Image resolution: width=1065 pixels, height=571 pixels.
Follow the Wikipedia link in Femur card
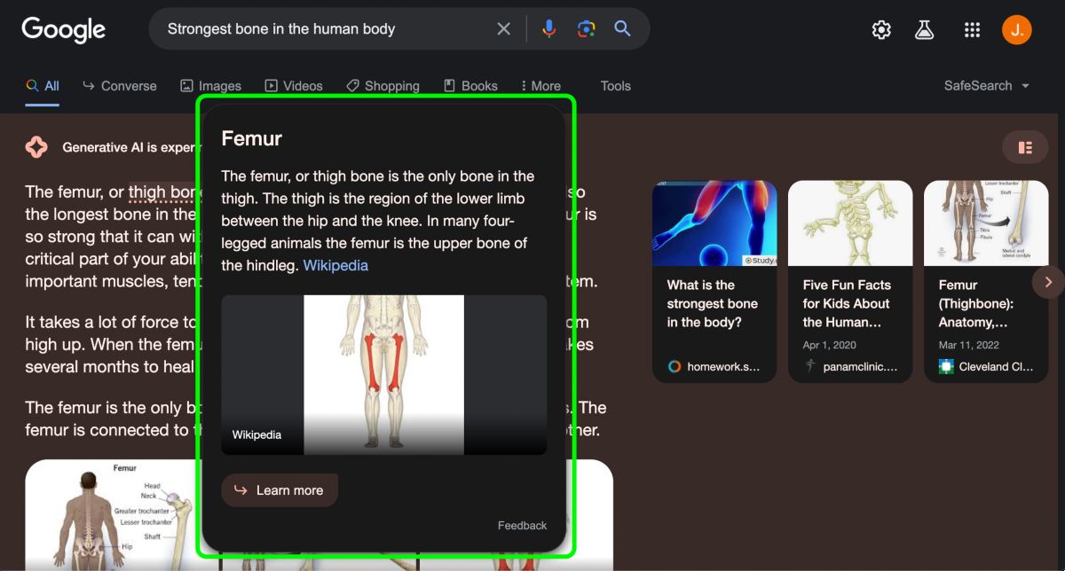(335, 265)
